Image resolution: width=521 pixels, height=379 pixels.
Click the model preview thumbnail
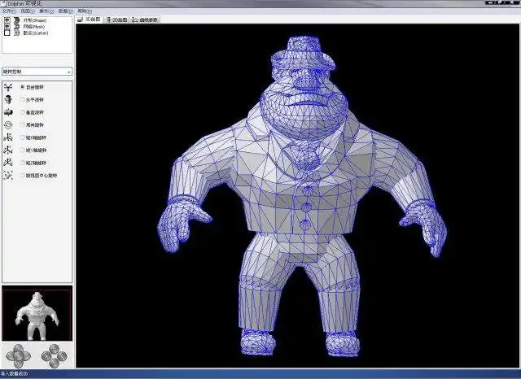click(37, 313)
